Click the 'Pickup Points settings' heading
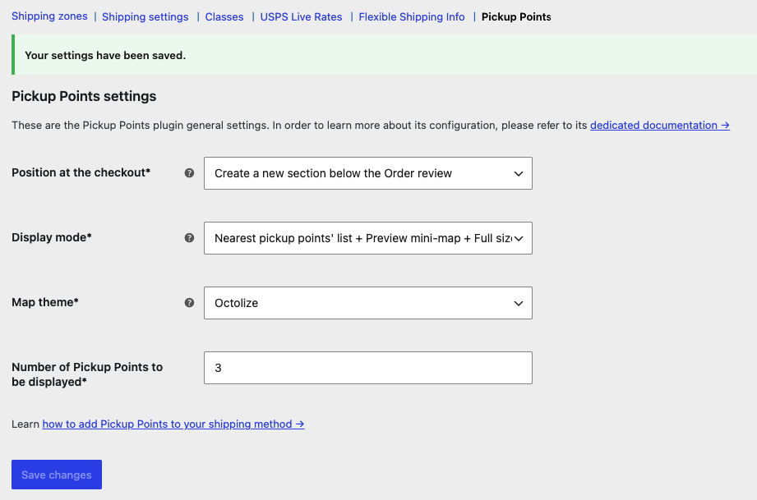757x500 pixels. point(84,96)
